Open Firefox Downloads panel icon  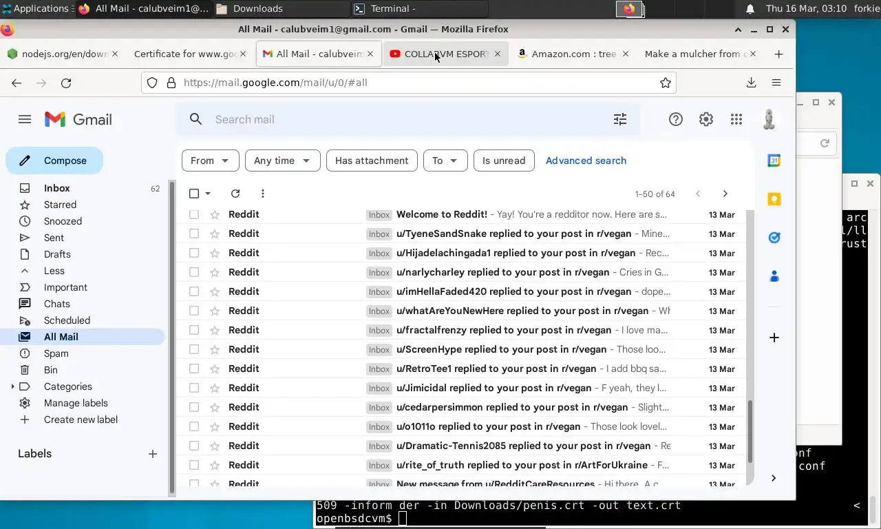[752, 83]
